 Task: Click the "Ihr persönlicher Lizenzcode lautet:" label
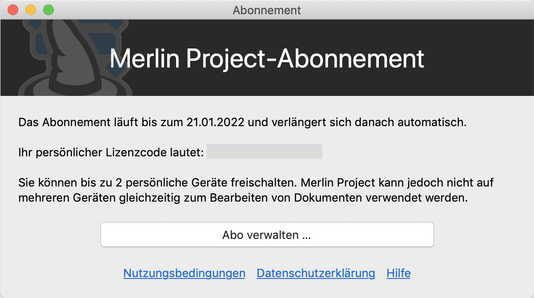(111, 152)
